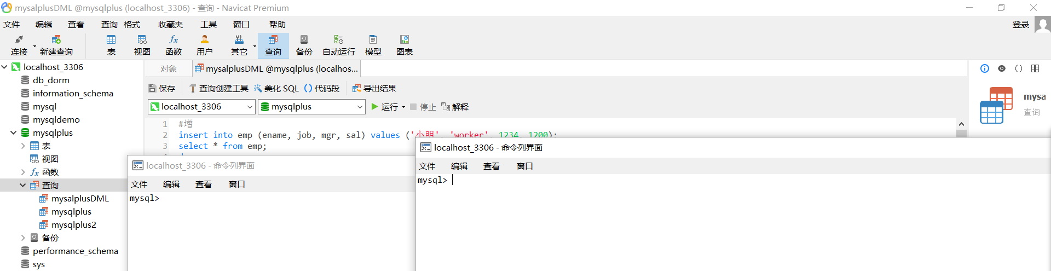Select the View (视图) toolbar icon
Viewport: 1051px width, 271px height.
(142, 45)
